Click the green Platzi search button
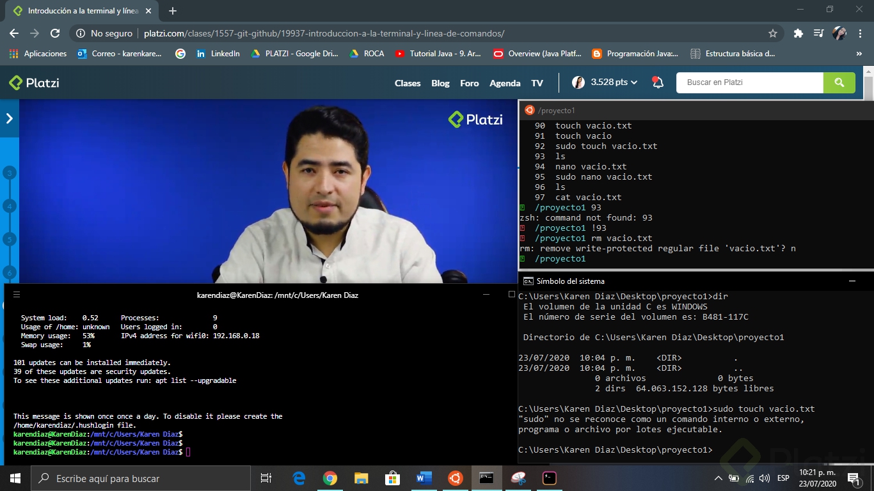This screenshot has width=874, height=491. click(x=839, y=82)
